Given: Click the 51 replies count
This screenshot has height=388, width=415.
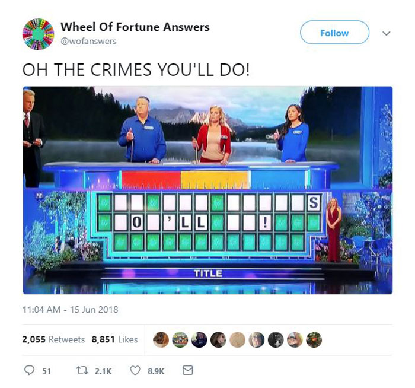Looking at the screenshot, I should point(47,371).
